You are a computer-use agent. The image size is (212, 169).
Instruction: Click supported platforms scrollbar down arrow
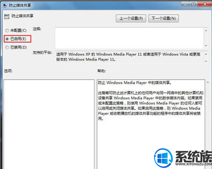click(x=206, y=61)
